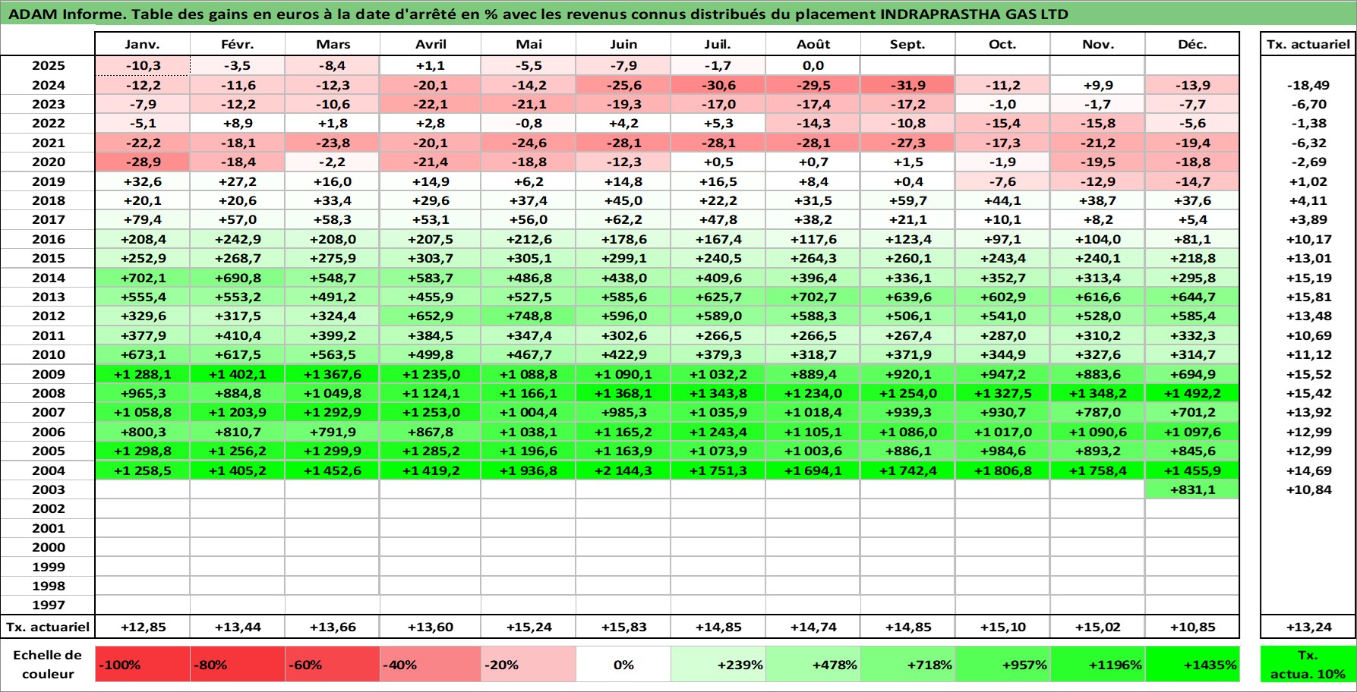This screenshot has height=692, width=1357.
Task: Click the +8,9 cell in Févr. 2022
Action: click(238, 124)
